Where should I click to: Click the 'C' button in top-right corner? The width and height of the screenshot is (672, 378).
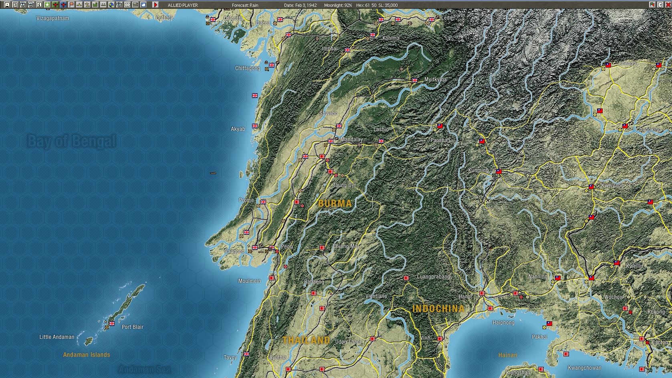[x=660, y=5]
